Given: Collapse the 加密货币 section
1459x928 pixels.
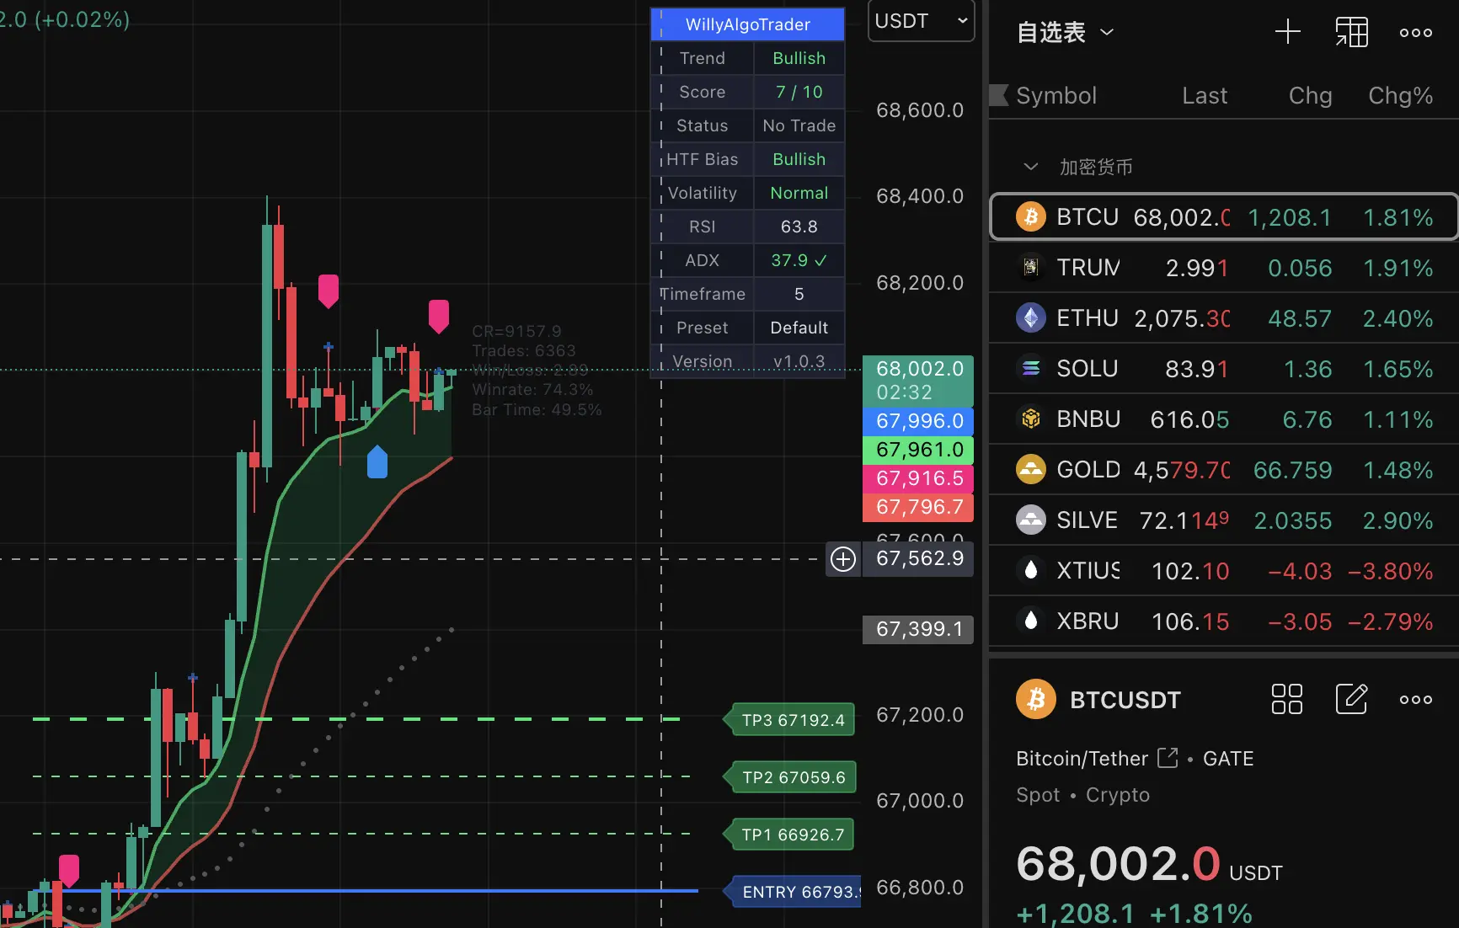Looking at the screenshot, I should point(1030,167).
